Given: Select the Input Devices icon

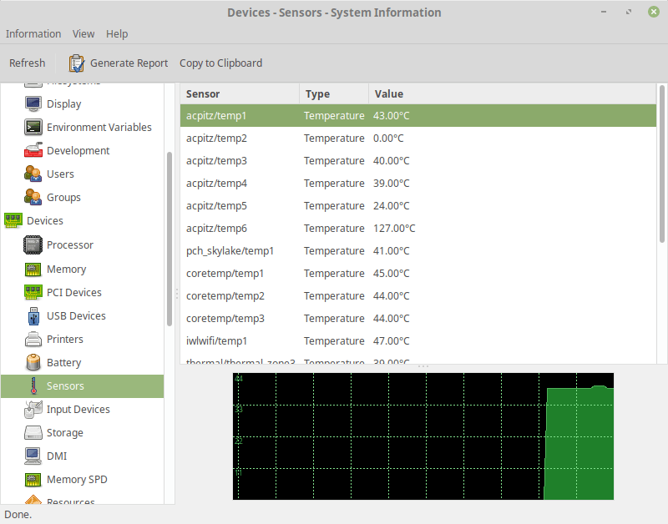Looking at the screenshot, I should [33, 409].
